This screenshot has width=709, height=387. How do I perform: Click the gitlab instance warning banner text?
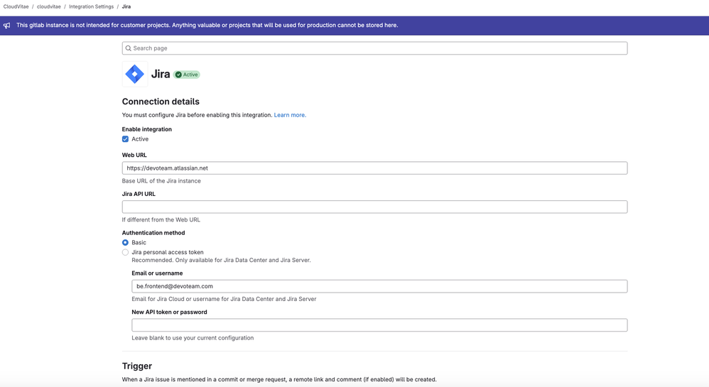pos(207,26)
